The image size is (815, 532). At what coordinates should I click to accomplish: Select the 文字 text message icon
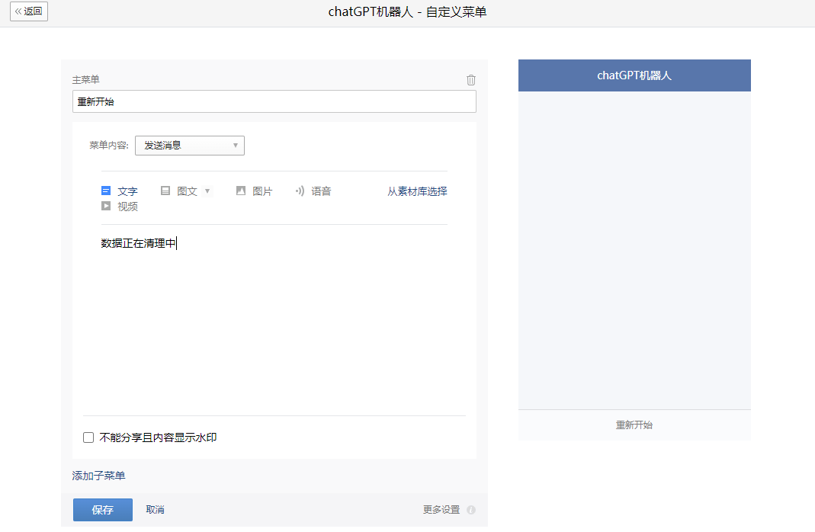[x=106, y=191]
